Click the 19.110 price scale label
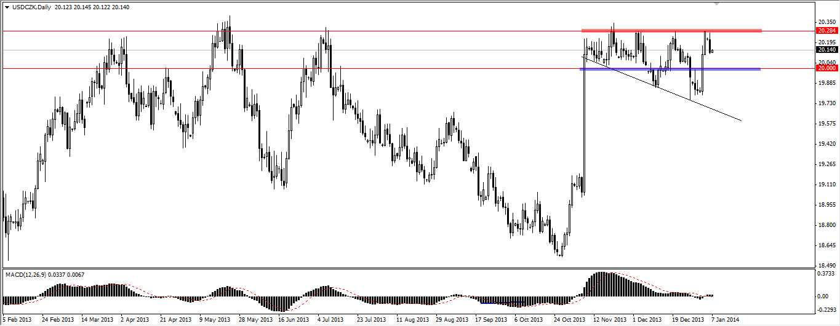 826,184
